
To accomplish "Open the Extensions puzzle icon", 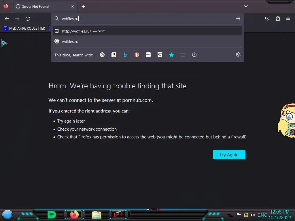I will 278,18.
